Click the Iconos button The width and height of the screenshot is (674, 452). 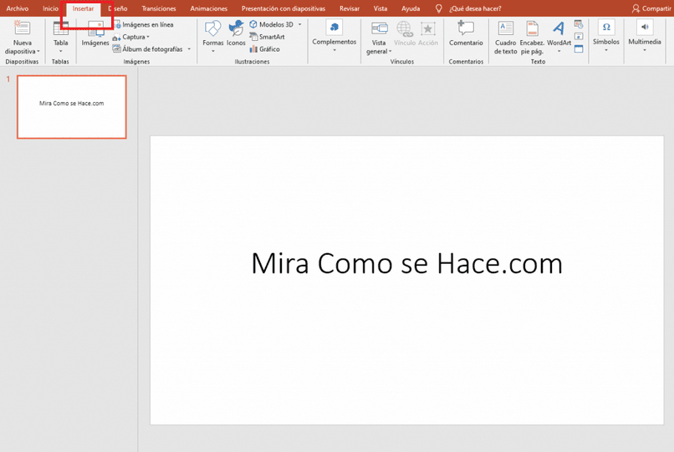(x=236, y=33)
